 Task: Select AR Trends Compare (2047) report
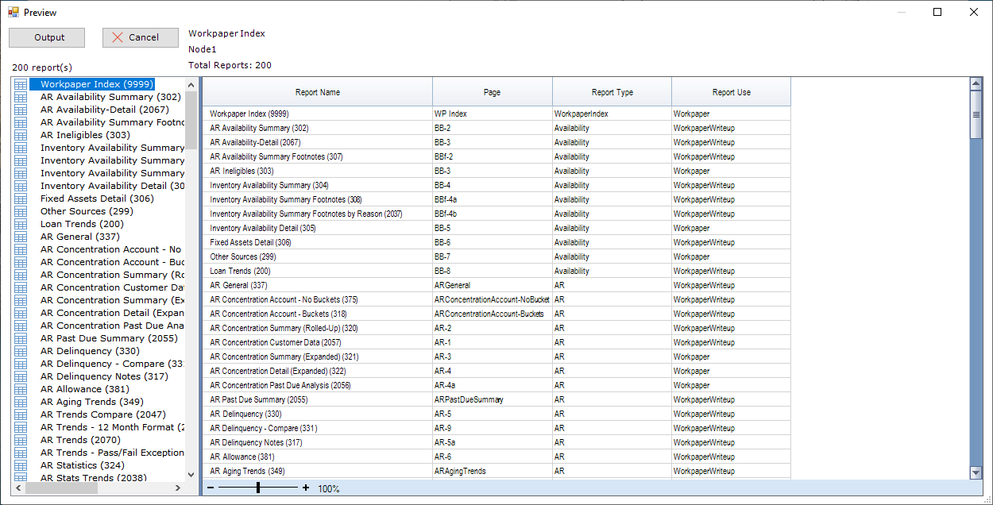(x=102, y=414)
